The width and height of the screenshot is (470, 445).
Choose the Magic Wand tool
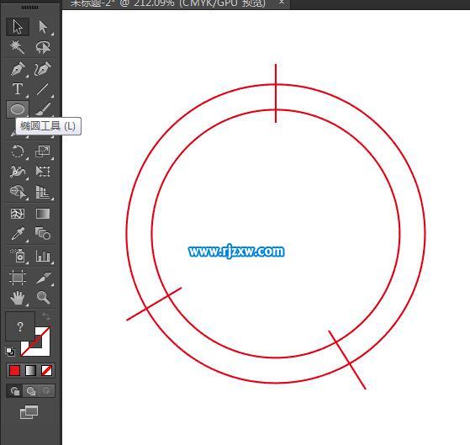[18, 47]
